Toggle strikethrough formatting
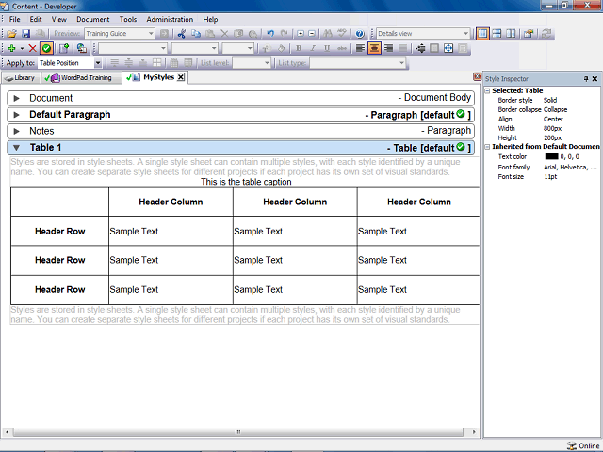Viewport: 603px width, 452px height. click(x=341, y=48)
